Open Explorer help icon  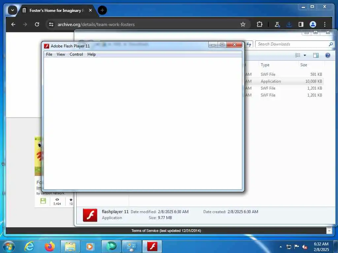328,55
